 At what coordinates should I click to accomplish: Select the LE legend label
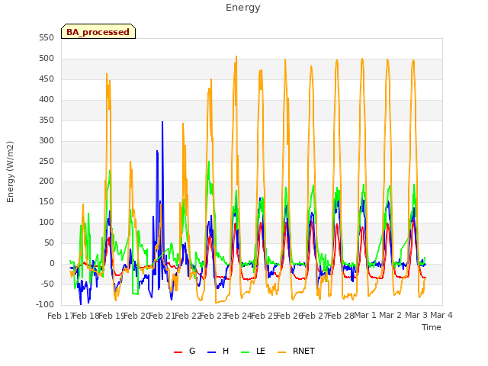coord(261,351)
